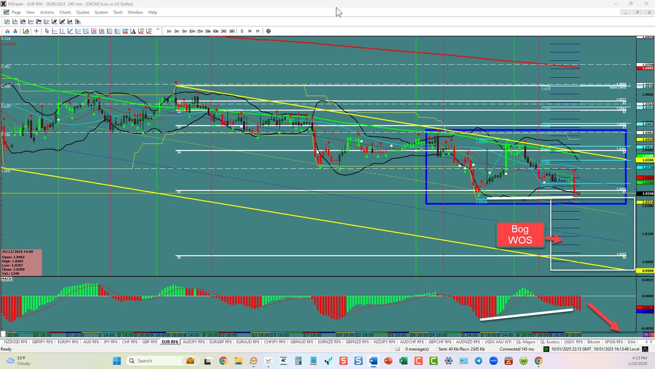Open the Help menu

point(152,12)
